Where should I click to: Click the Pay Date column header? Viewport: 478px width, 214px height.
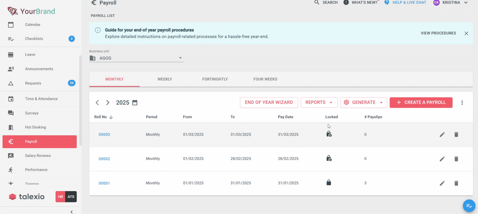click(286, 117)
